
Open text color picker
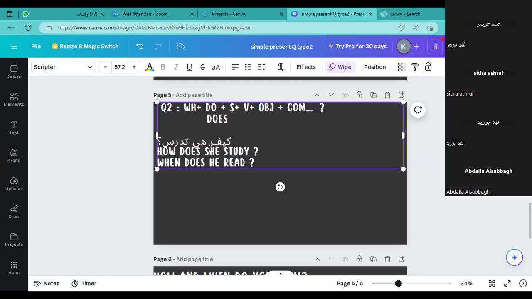[150, 67]
